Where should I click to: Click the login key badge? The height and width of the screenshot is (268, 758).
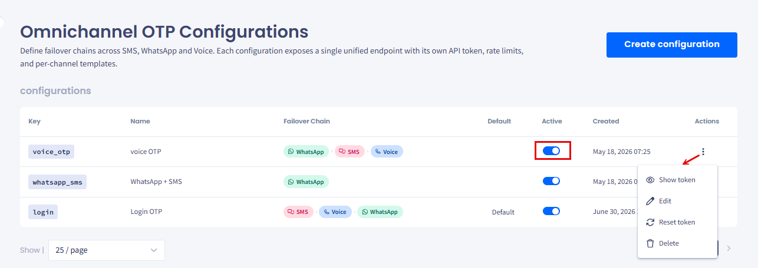click(43, 212)
